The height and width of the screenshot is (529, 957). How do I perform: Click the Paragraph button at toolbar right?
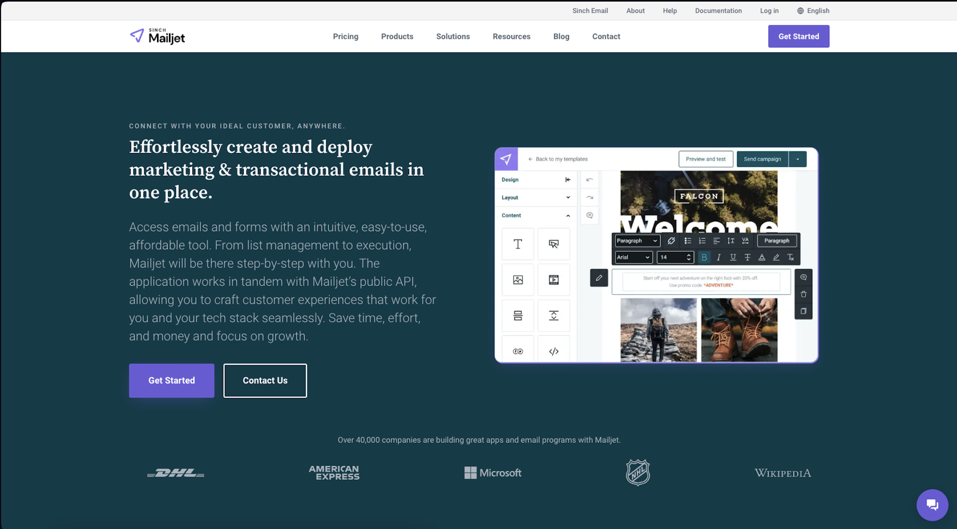(x=777, y=241)
